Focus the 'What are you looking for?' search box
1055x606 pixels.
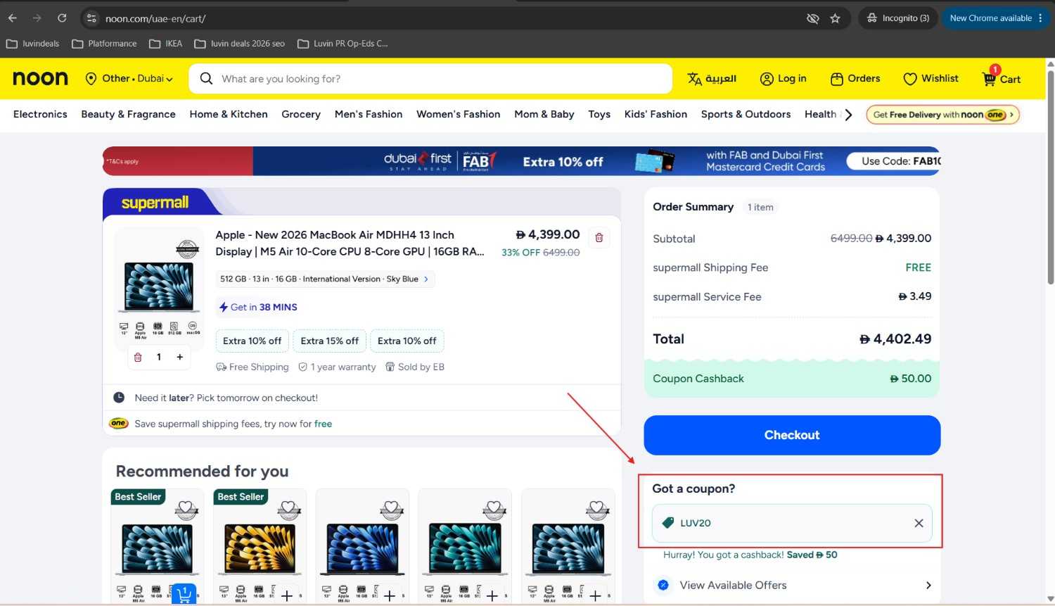click(x=430, y=79)
